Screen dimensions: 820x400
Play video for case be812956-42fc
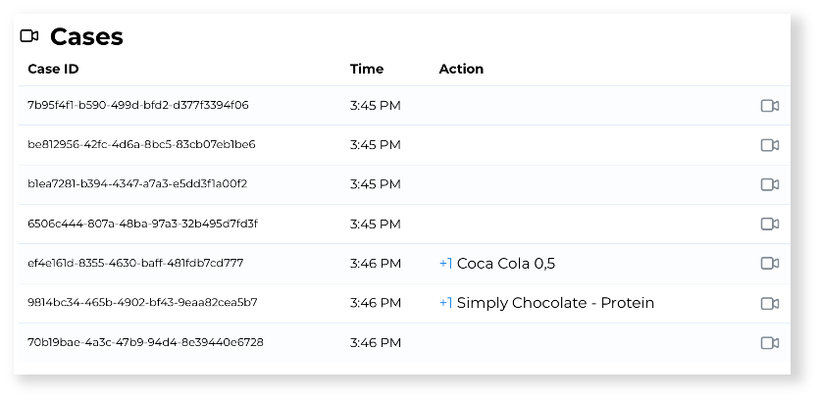770,145
